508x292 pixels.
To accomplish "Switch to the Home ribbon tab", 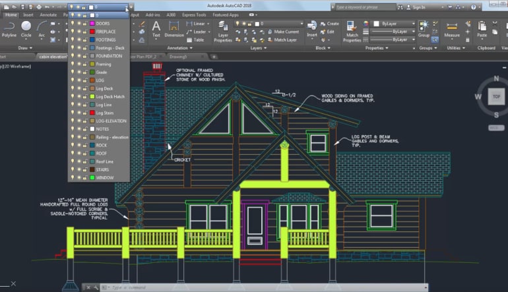I will (x=11, y=15).
